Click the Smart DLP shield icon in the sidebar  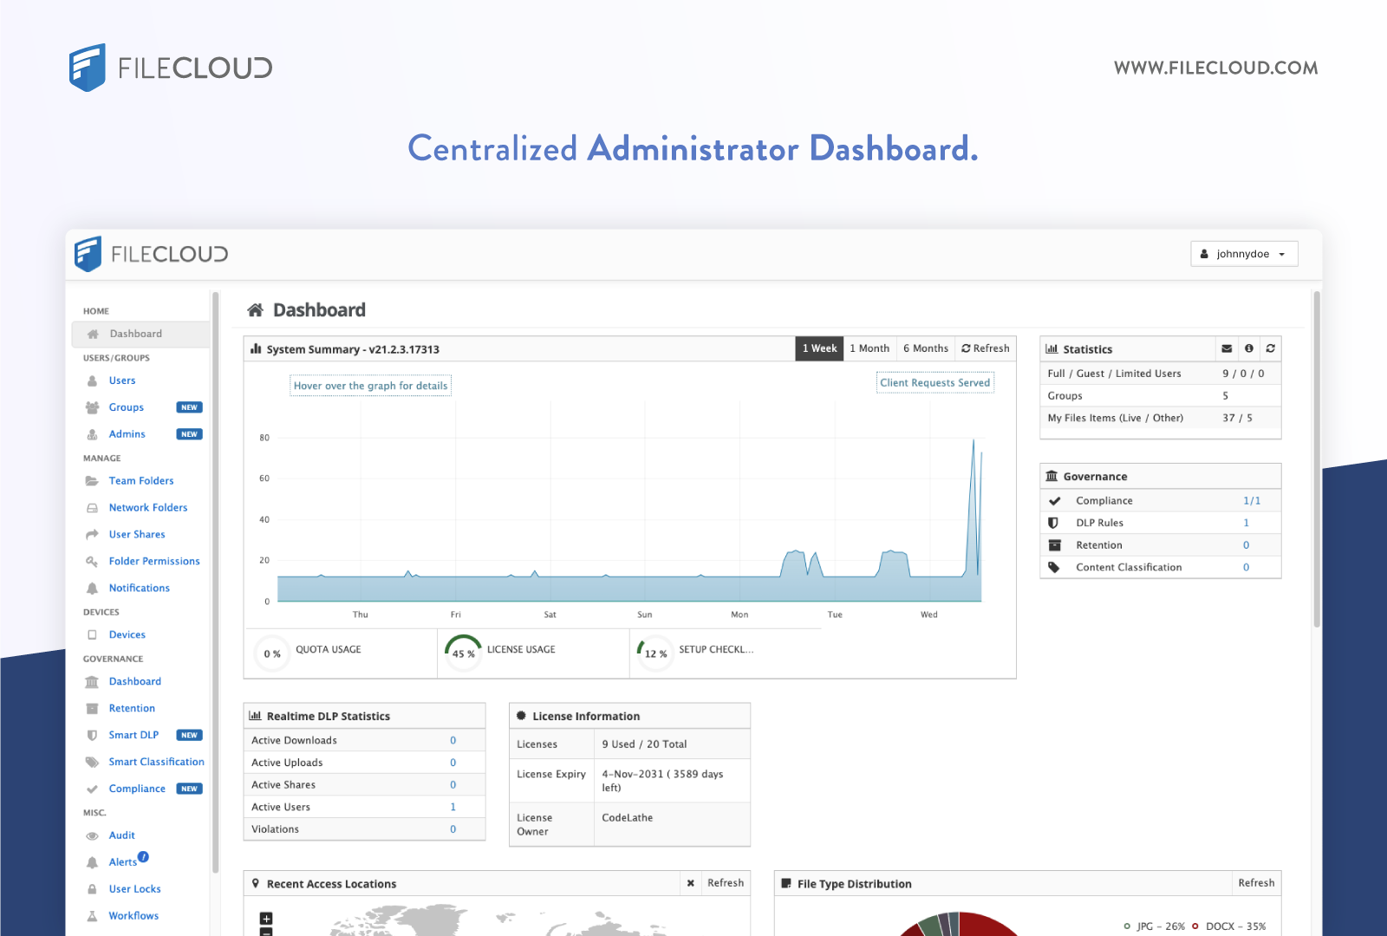(x=92, y=735)
